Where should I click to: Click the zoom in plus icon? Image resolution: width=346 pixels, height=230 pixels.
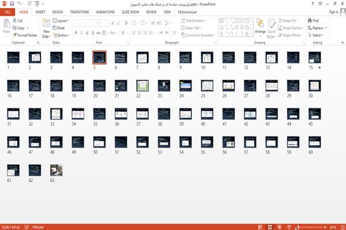325,227
